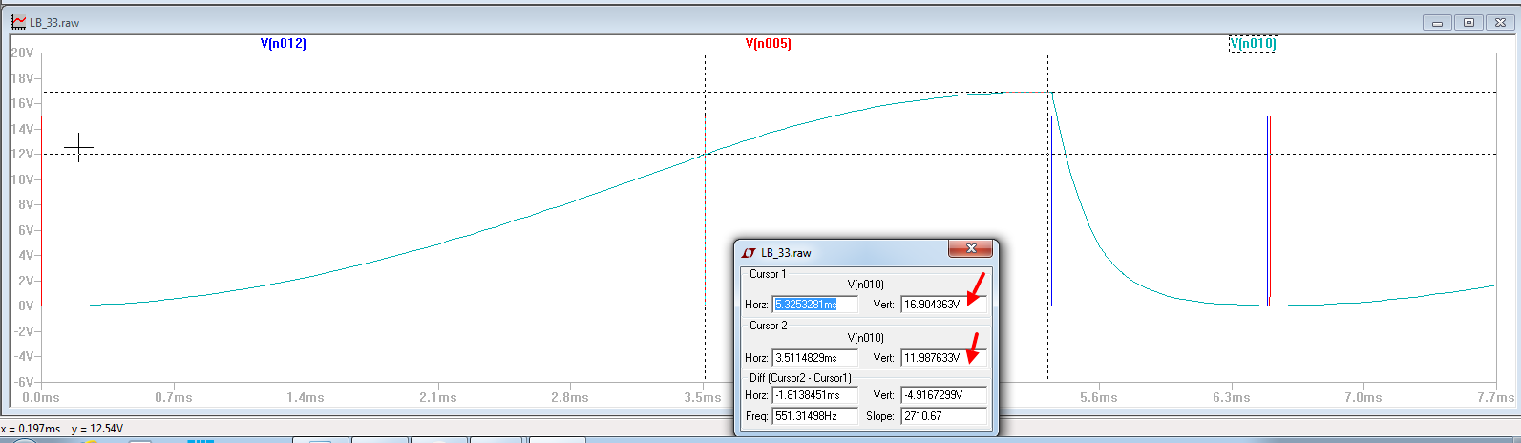Select the red V(n005) trace label
The width and height of the screenshot is (1521, 443).
(768, 44)
